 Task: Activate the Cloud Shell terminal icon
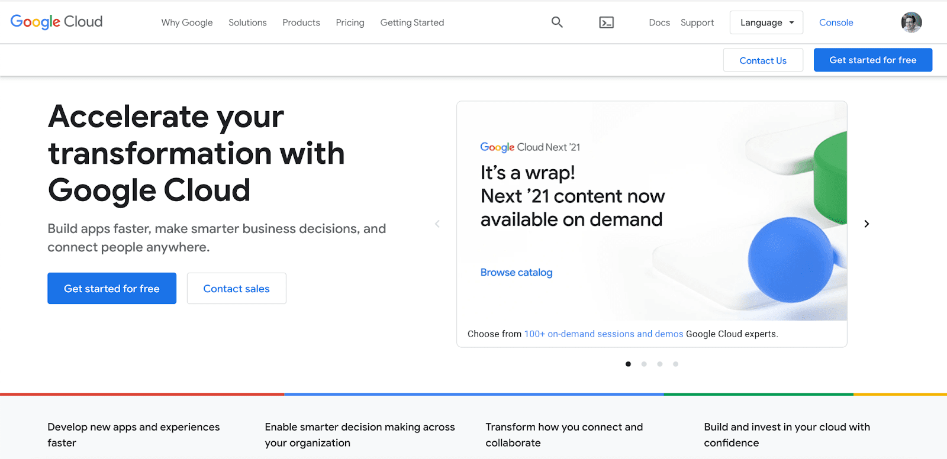point(606,22)
